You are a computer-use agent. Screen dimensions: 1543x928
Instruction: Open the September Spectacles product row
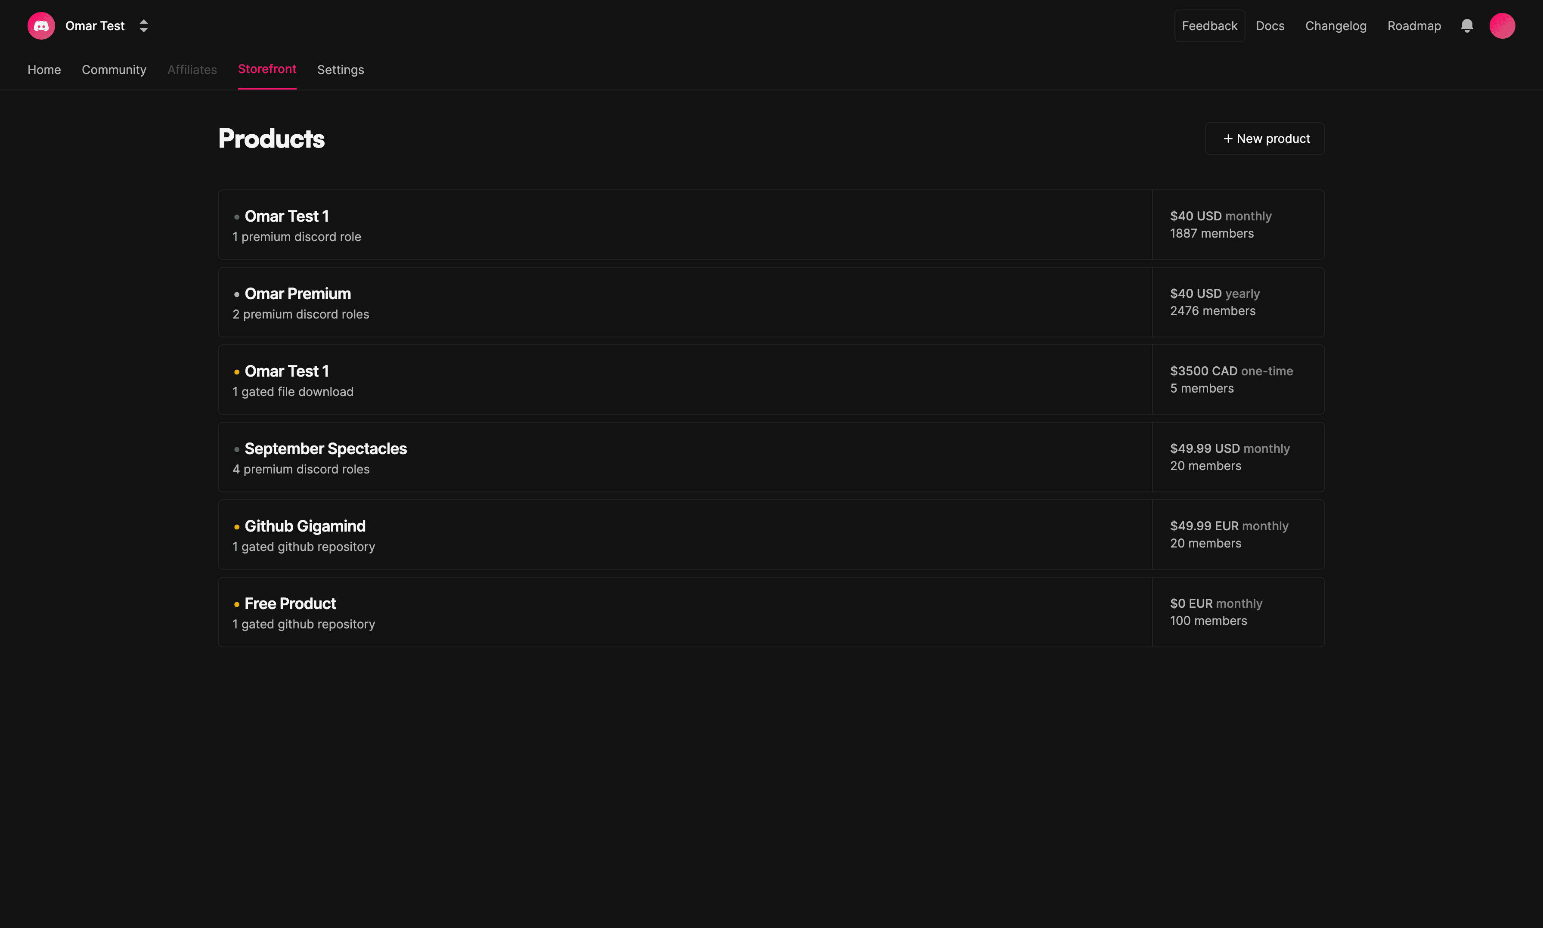coord(771,457)
